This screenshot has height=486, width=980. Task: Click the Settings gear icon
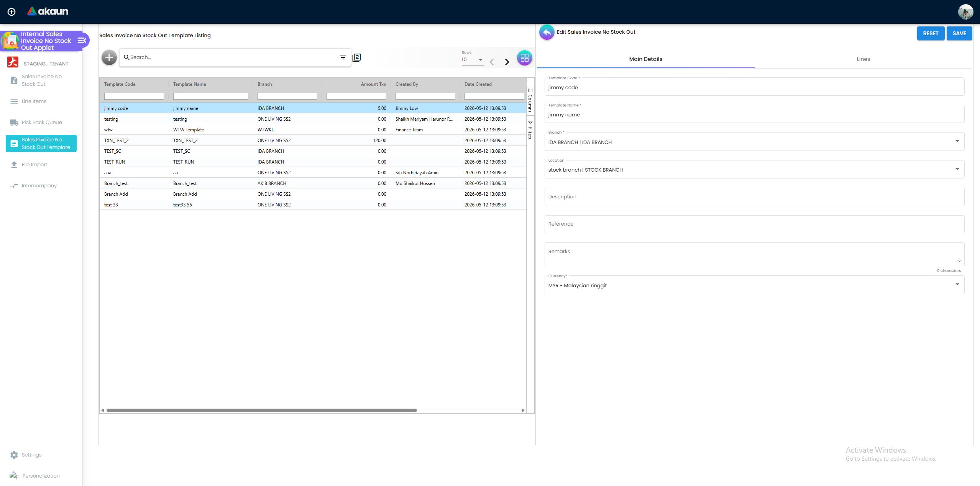click(14, 455)
